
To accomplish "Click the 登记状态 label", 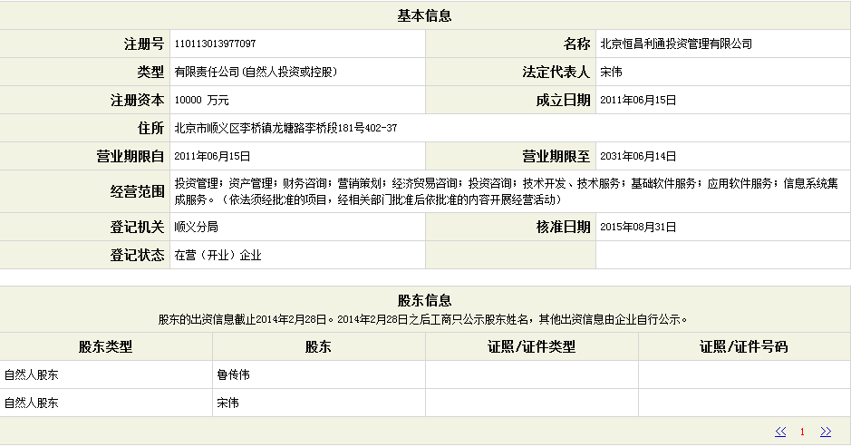I will click(138, 256).
